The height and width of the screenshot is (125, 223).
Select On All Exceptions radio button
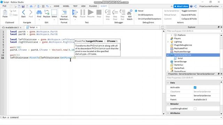point(136,15)
